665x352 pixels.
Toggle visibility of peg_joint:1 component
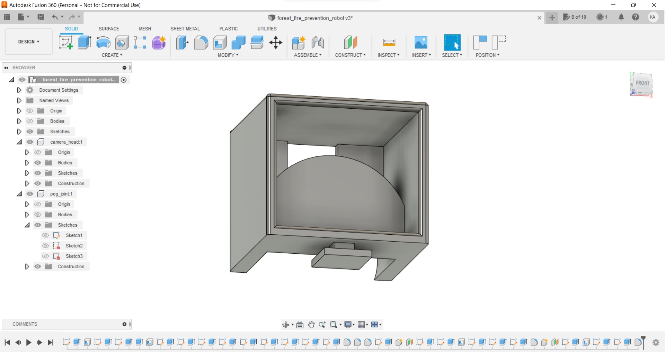pos(30,194)
